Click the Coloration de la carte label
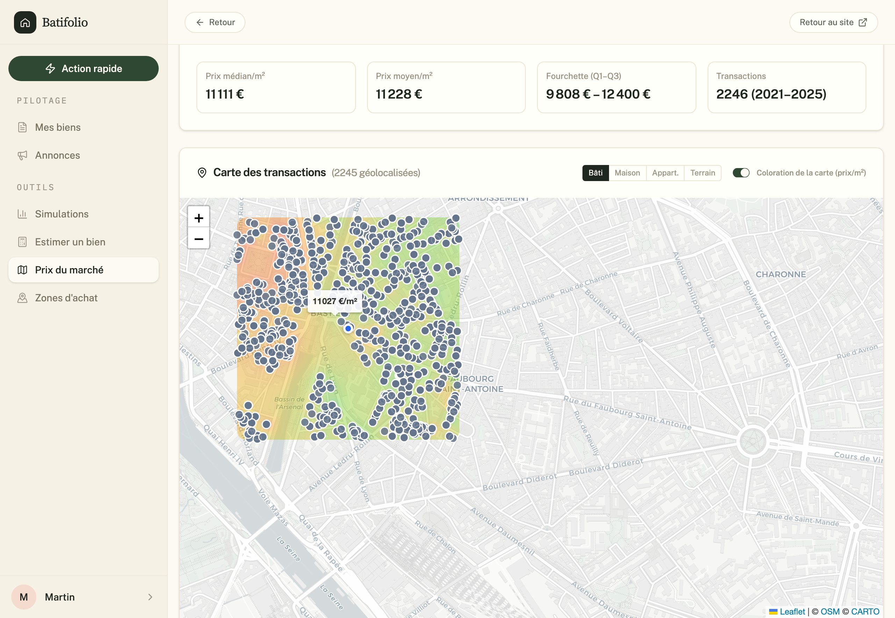 tap(811, 173)
